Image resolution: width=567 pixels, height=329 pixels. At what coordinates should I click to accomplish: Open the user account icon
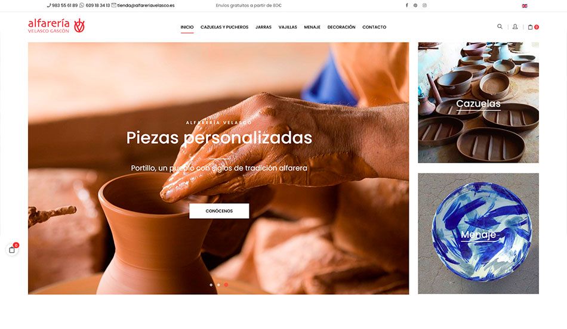[x=515, y=27]
